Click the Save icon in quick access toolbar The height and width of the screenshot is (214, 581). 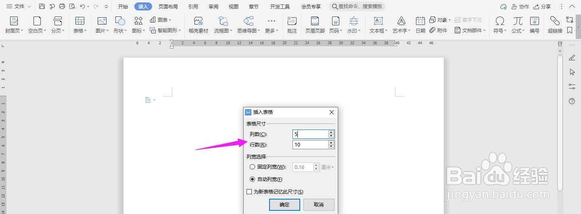(42, 6)
